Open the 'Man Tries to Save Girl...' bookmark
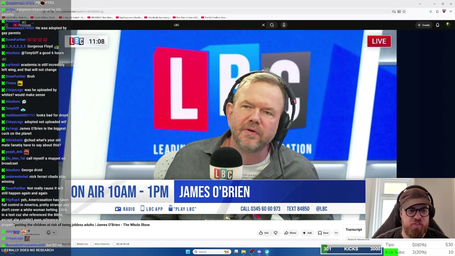This screenshot has height=256, width=455. point(186,17)
